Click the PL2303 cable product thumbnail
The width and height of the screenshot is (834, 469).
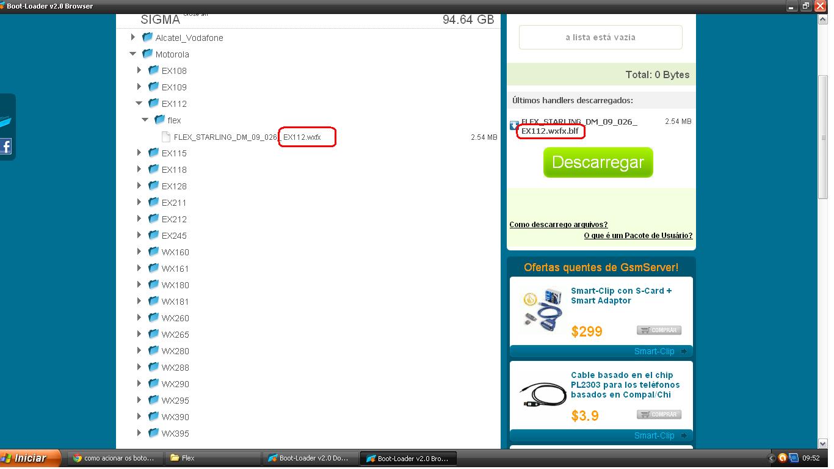point(542,393)
